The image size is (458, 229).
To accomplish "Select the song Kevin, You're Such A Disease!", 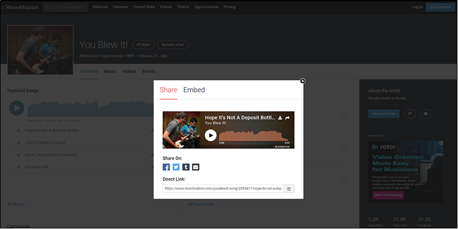I will [51, 155].
